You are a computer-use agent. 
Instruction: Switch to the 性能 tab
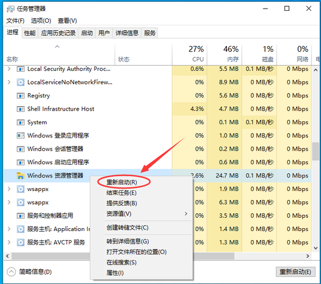pos(30,33)
